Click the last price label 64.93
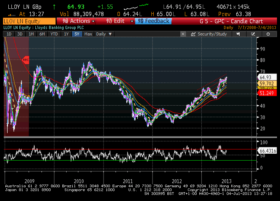 click(x=267, y=77)
